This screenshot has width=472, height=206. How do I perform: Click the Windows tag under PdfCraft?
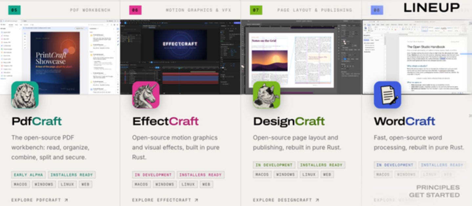click(x=44, y=184)
